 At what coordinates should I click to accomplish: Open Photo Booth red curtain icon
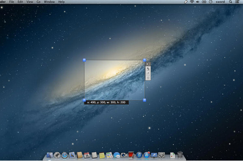click(x=131, y=155)
